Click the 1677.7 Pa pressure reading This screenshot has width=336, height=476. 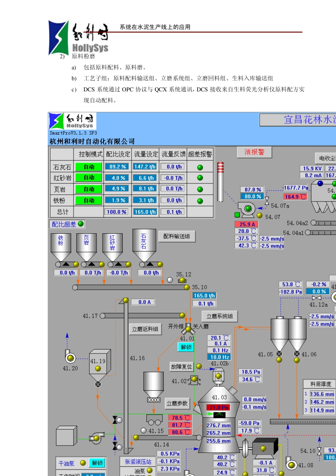point(296,188)
